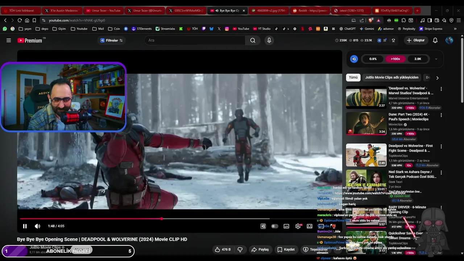
Task: Open the account avatar menu
Action: [x=449, y=40]
